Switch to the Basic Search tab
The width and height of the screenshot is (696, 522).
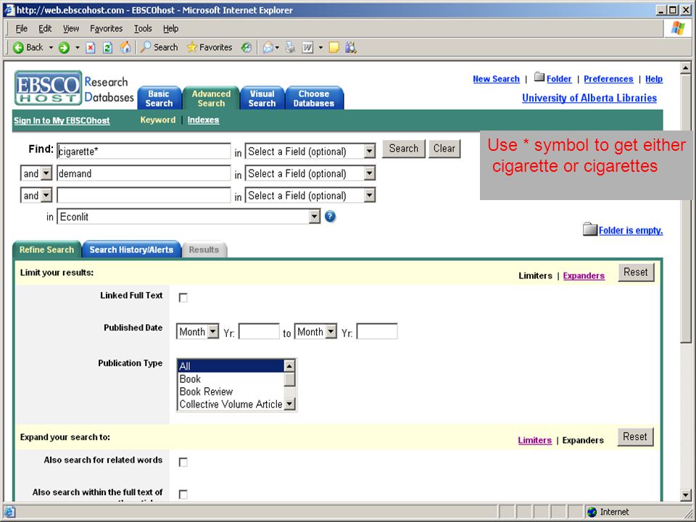(159, 98)
